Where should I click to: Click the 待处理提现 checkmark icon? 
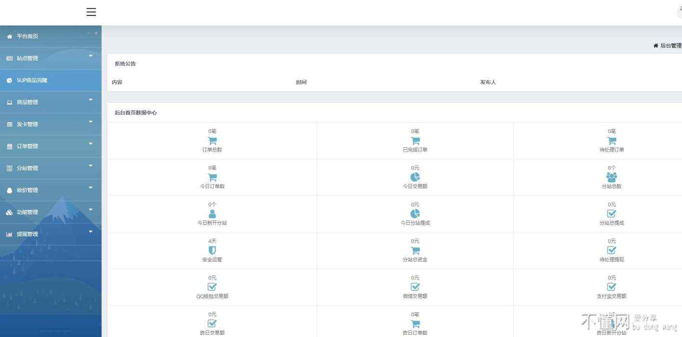pos(612,250)
